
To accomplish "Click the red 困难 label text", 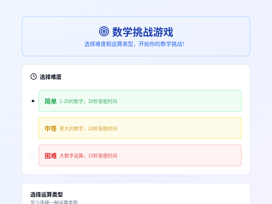I will pyautogui.click(x=51, y=156).
